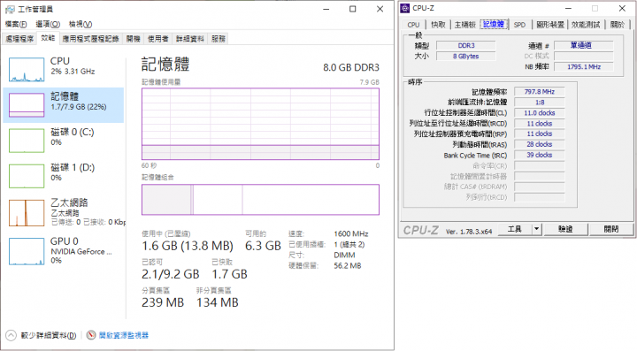Open the 選項(O) menu
The image size is (637, 351).
click(x=48, y=25)
